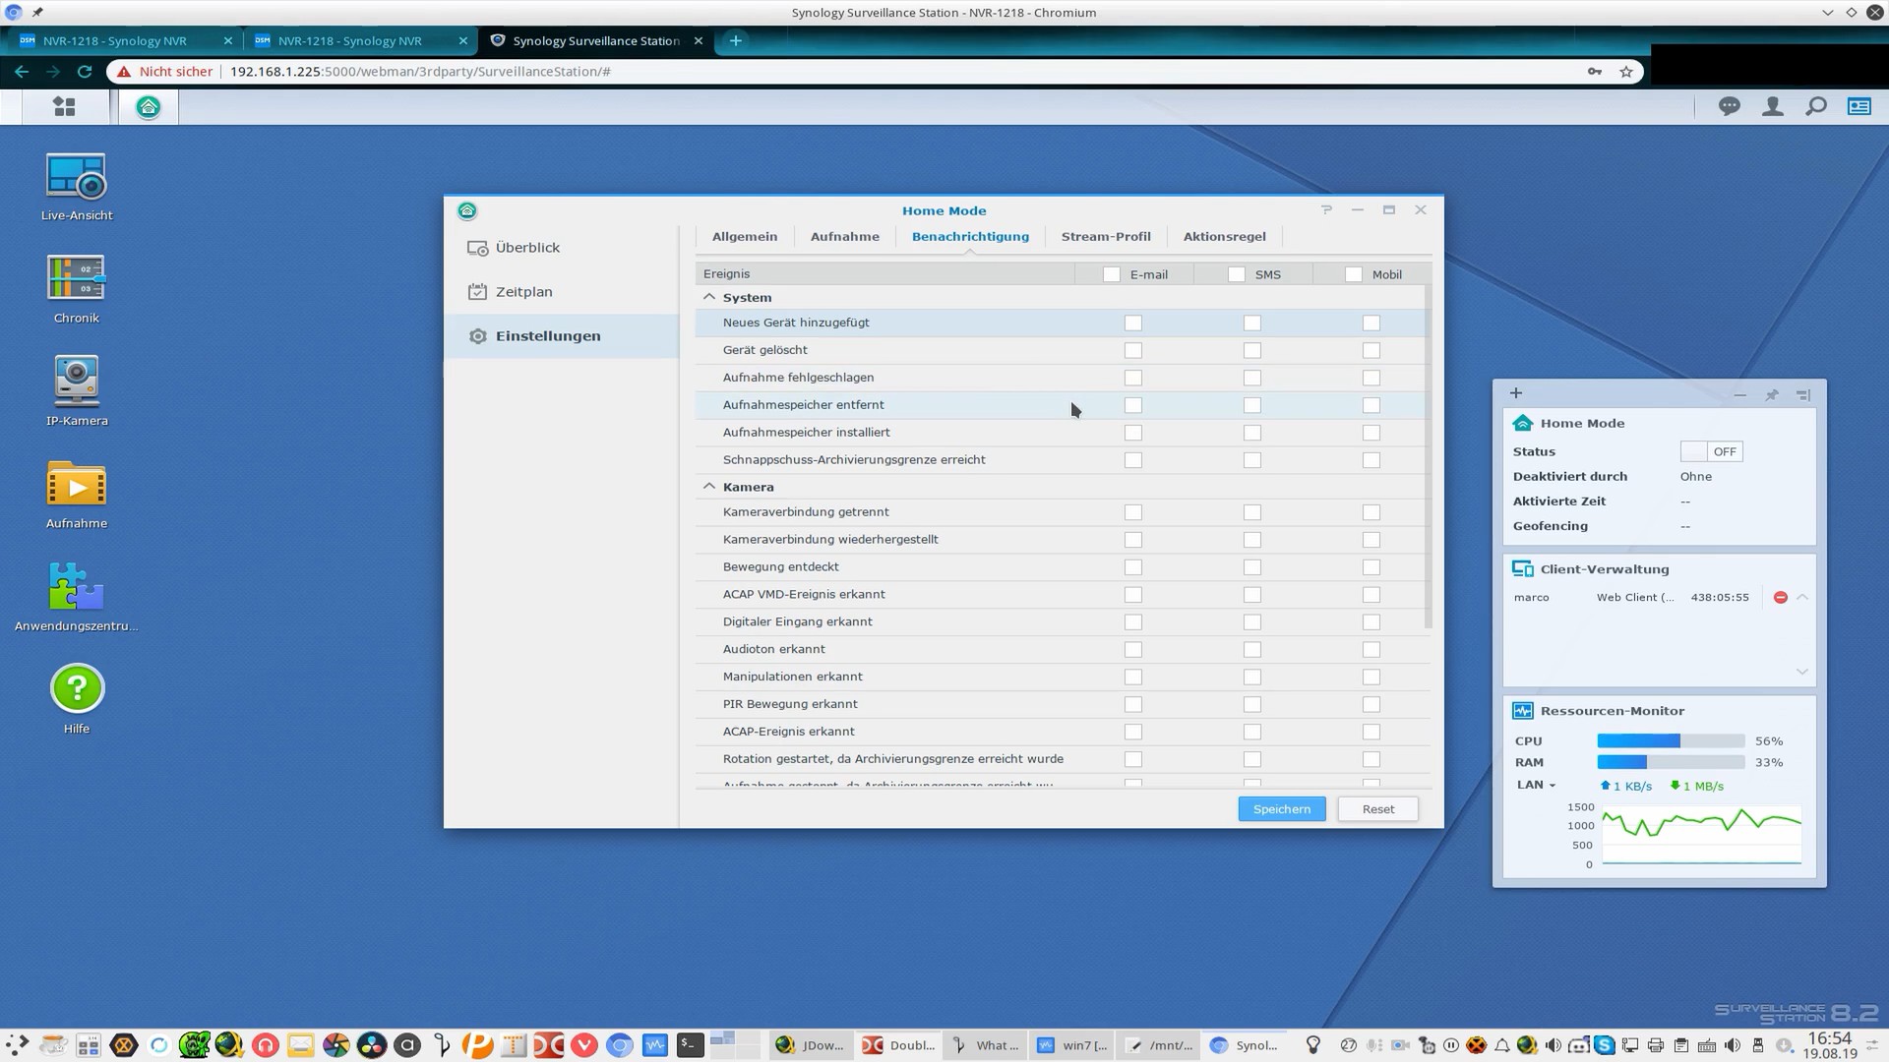Switch to the Aufnahme tab
Viewport: 1889px width, 1062px height.
click(845, 236)
